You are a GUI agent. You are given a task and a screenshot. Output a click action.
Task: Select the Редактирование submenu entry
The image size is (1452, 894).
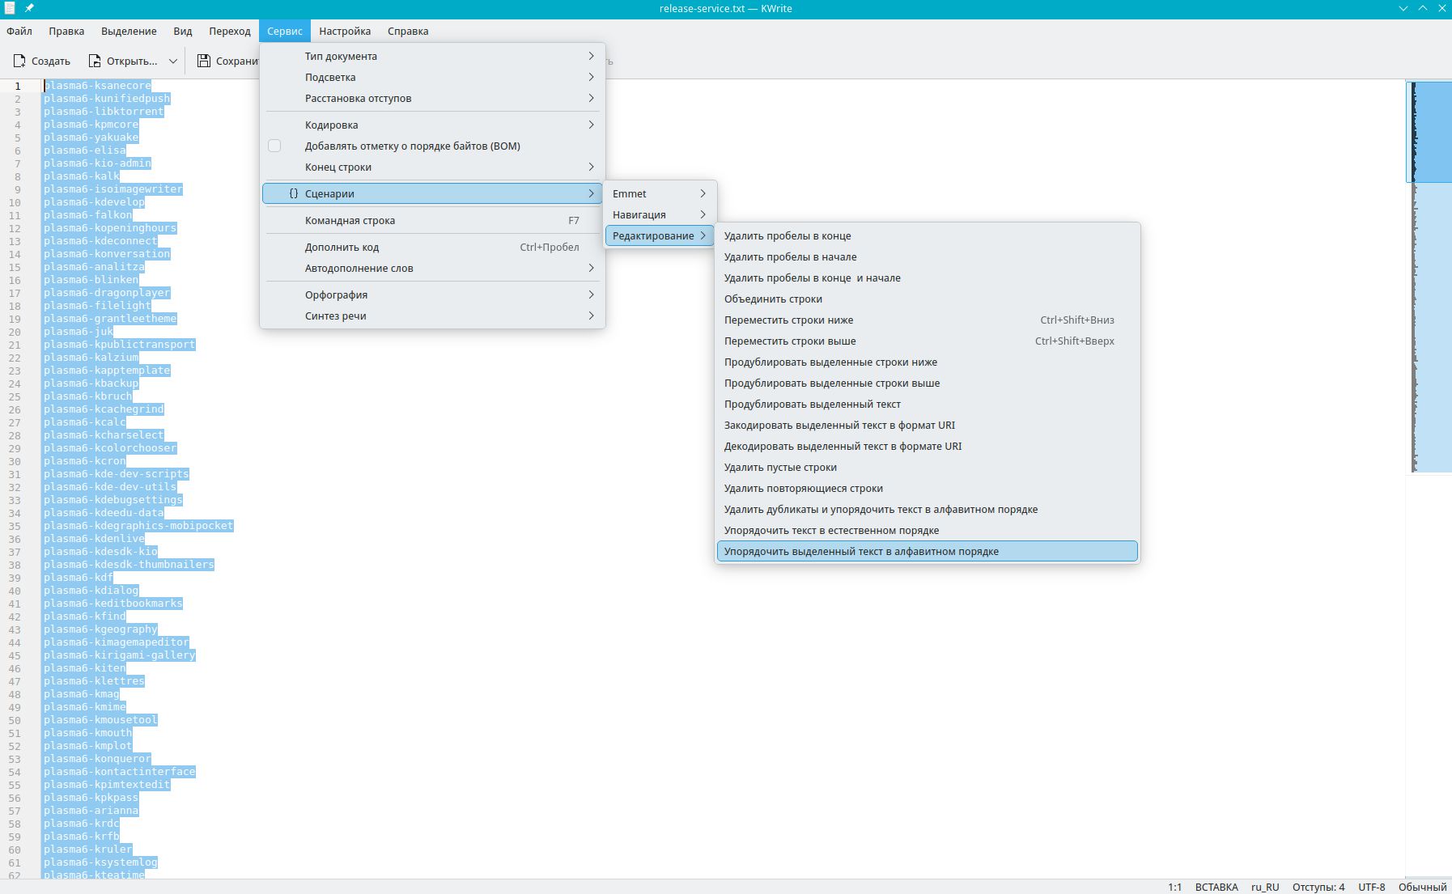point(659,236)
